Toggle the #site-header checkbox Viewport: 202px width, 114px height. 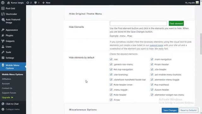tap(111, 95)
